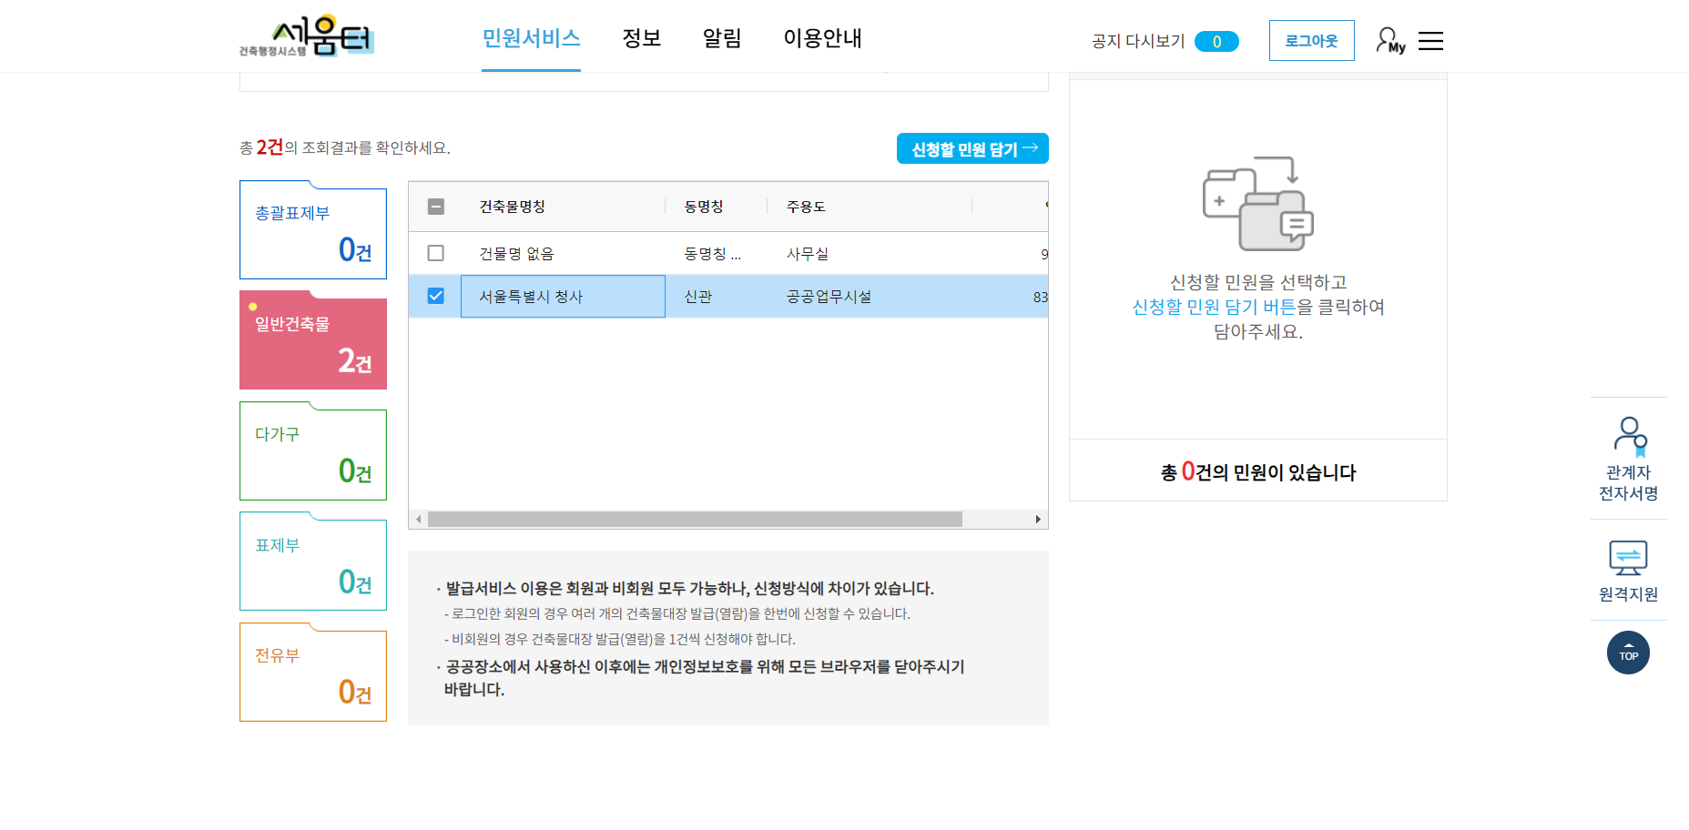
Task: Open the hamburger navigation menu
Action: coord(1431,40)
